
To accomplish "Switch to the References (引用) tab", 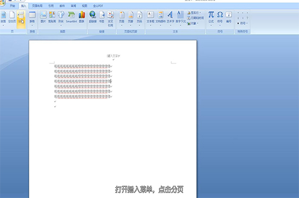I will point(51,6).
